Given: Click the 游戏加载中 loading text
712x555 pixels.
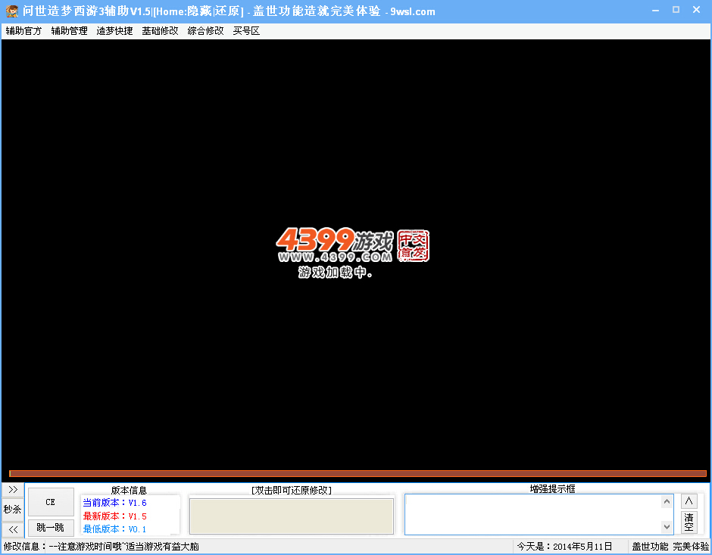Looking at the screenshot, I should (x=335, y=273).
